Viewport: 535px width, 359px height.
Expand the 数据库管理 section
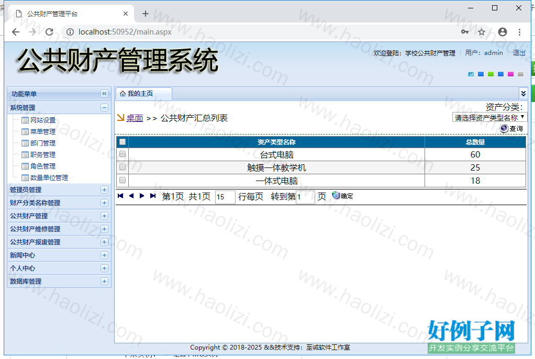tap(104, 281)
